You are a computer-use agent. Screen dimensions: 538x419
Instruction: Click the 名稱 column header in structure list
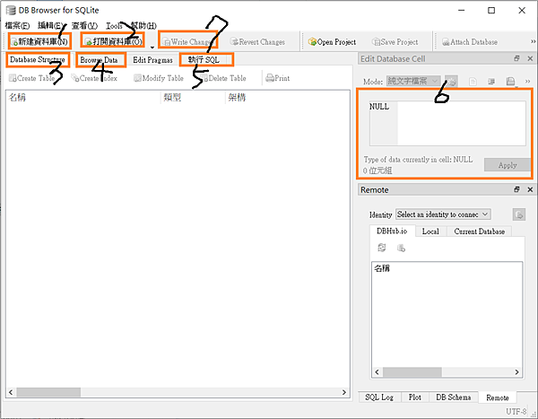pyautogui.click(x=83, y=98)
